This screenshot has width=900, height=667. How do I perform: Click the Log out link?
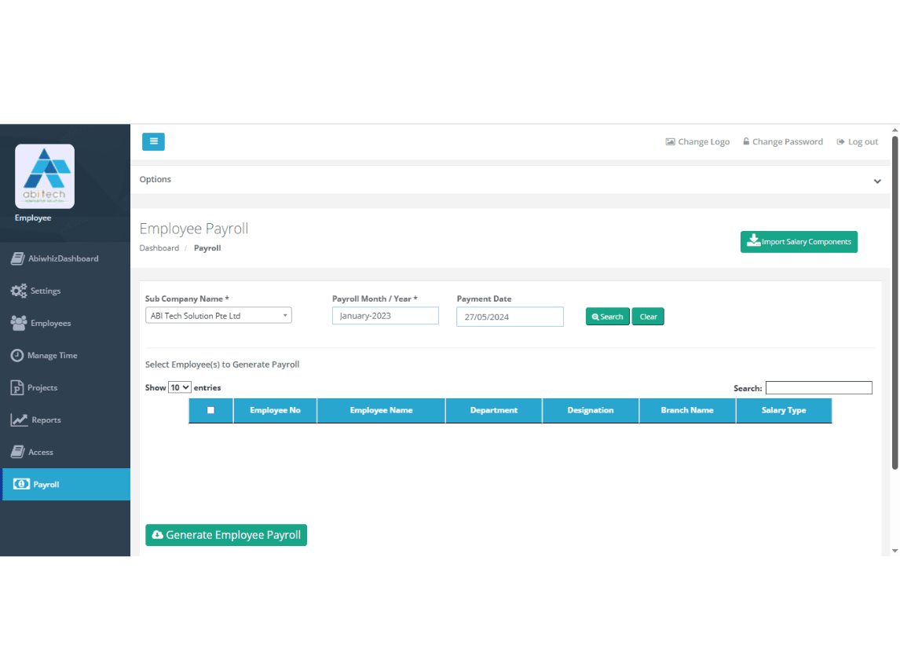pyautogui.click(x=858, y=142)
